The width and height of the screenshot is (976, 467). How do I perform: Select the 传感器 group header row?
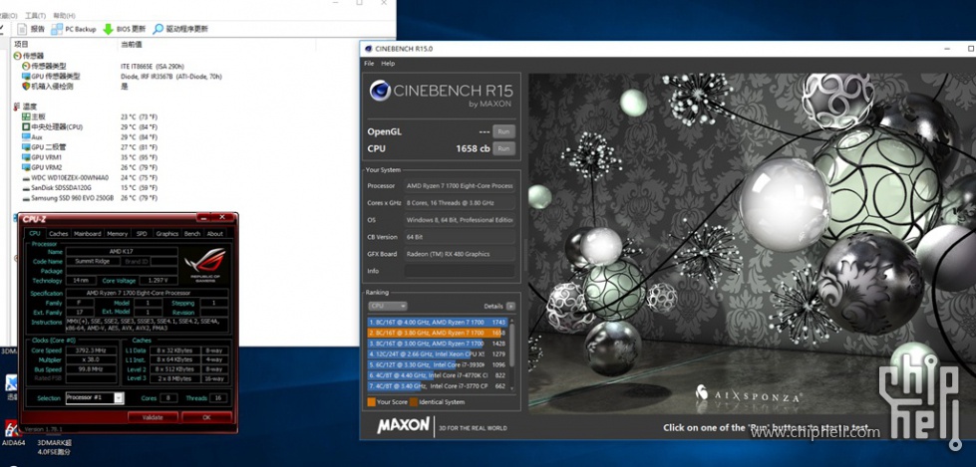29,56
